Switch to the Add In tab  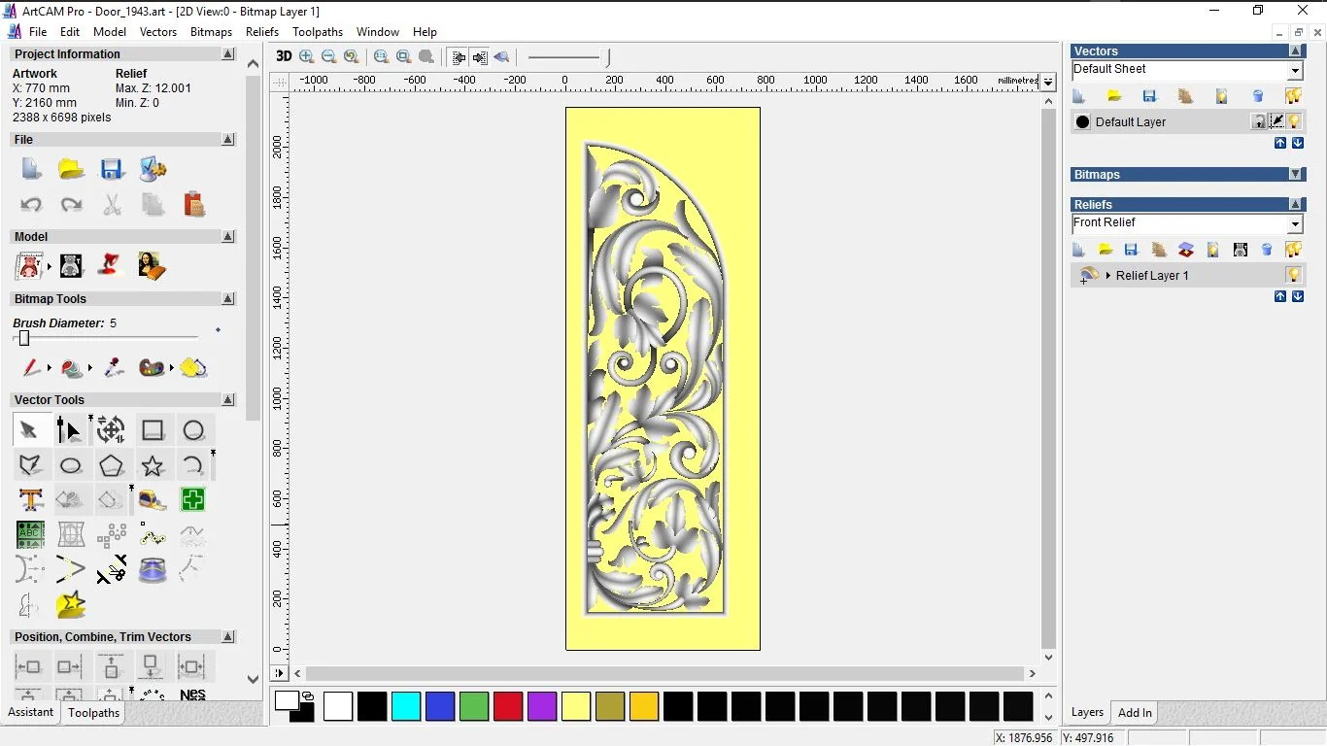point(1135,713)
